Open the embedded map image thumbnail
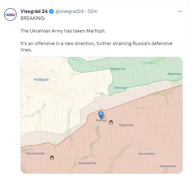Image resolution: width=192 pixels, height=176 pixels. coord(102,115)
